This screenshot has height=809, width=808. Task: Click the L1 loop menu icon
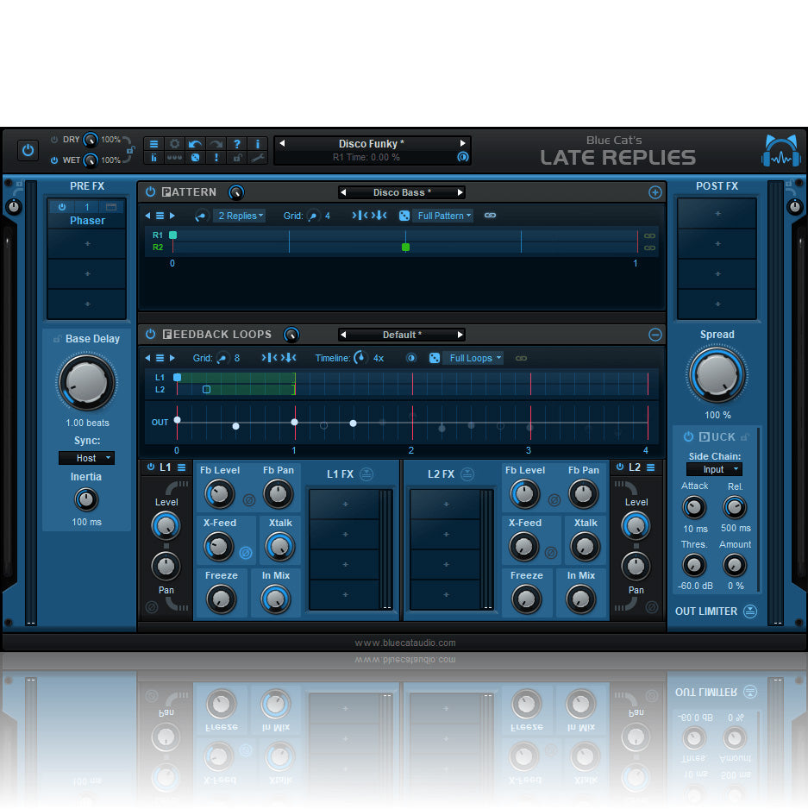(x=181, y=467)
